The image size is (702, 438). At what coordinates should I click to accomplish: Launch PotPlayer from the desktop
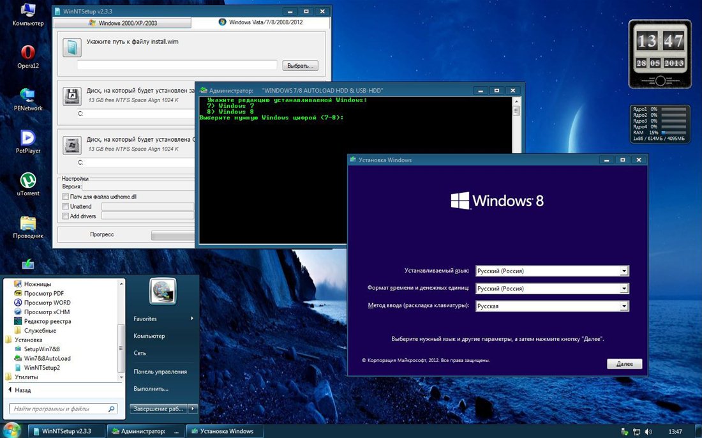point(27,142)
